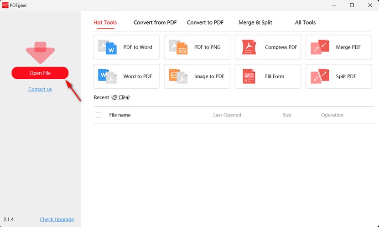The width and height of the screenshot is (379, 227).
Task: Click the Word to PDF tool icon
Action: 107,76
